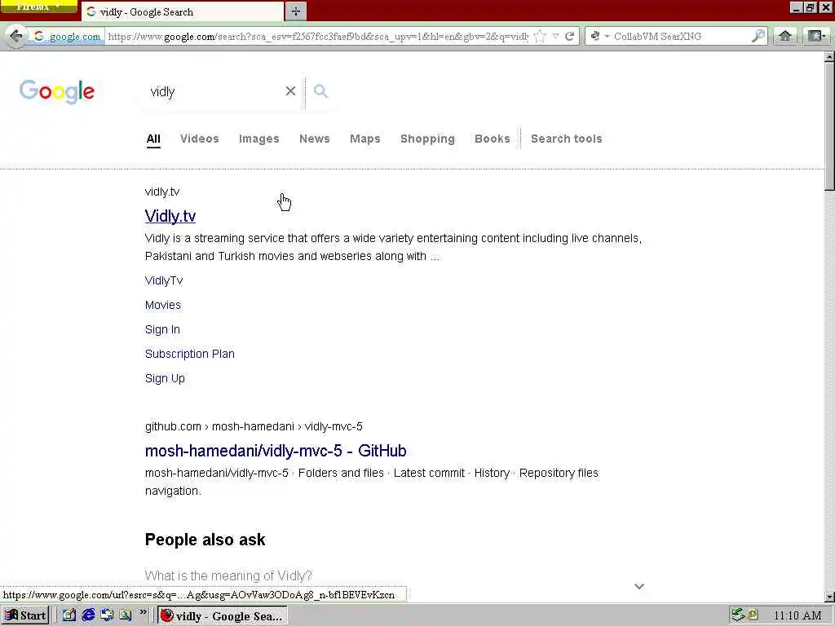The height and width of the screenshot is (626, 835).
Task: Reload the page using refresh icon
Action: coord(569,36)
